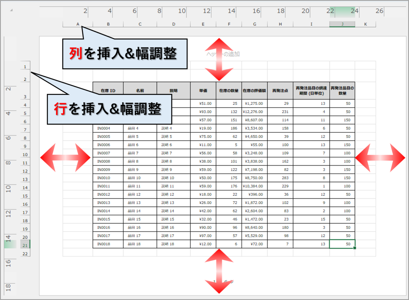Select the cell containing 説明 16
Screen dimensions: 409x300
click(173, 227)
